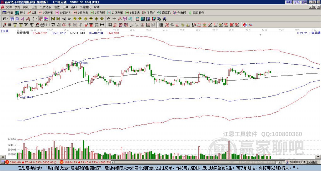The width and height of the screenshot is (321, 171).
Task: Select the circle with horizontal line tool
Action: [42, 25]
